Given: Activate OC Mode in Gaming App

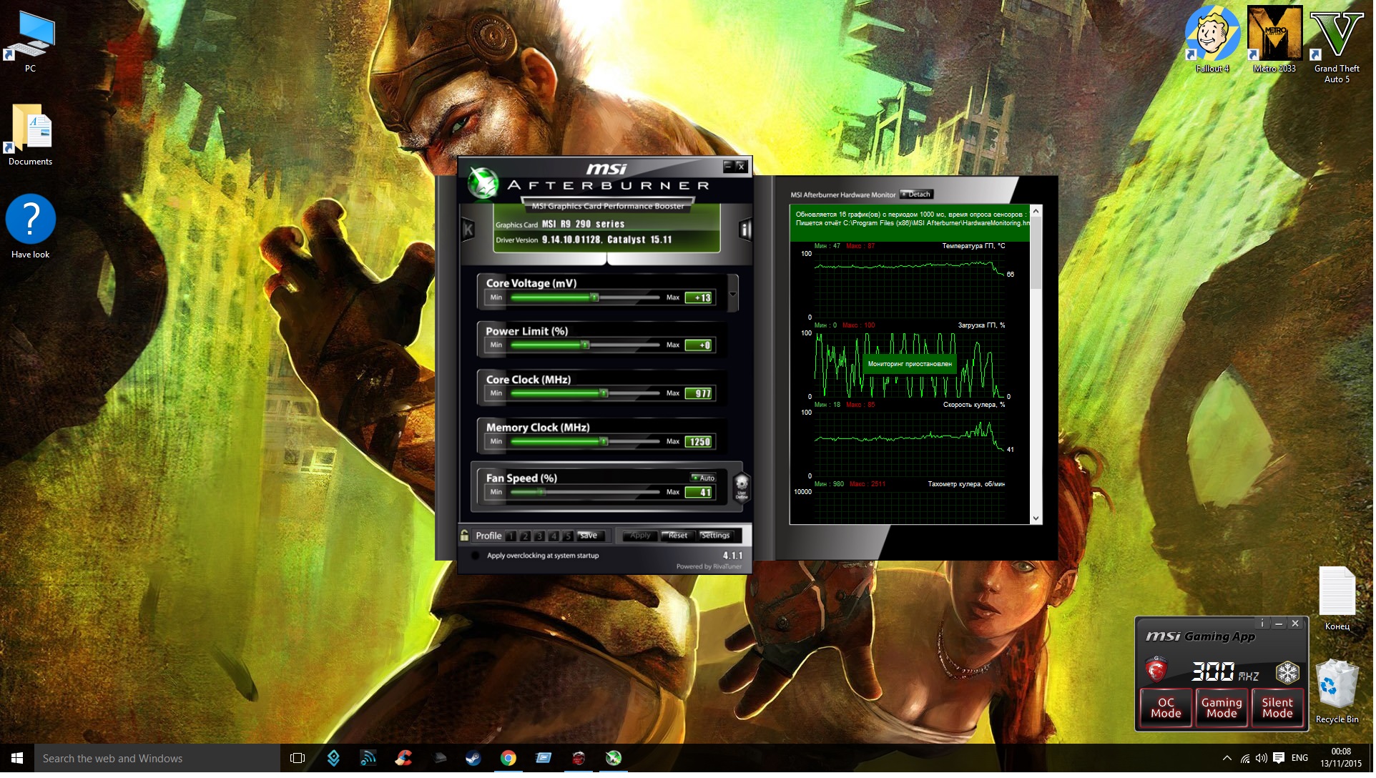Looking at the screenshot, I should pos(1166,709).
